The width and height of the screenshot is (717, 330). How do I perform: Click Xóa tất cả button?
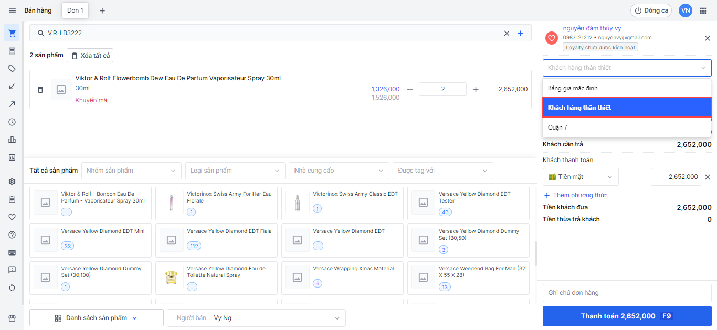coord(90,56)
